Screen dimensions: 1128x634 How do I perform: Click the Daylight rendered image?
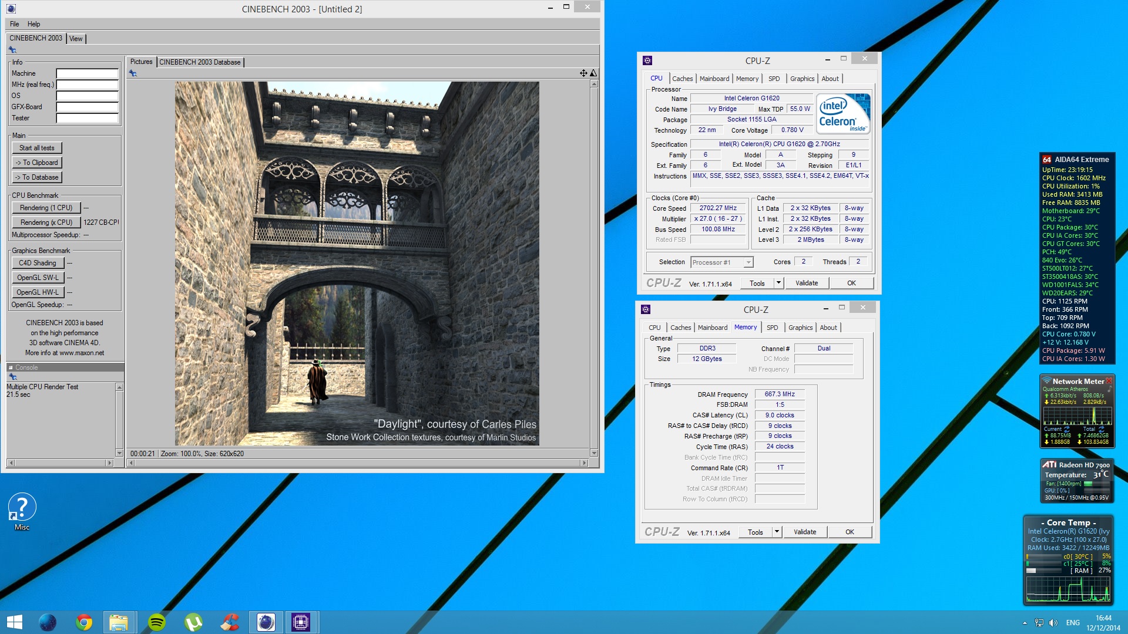(357, 264)
